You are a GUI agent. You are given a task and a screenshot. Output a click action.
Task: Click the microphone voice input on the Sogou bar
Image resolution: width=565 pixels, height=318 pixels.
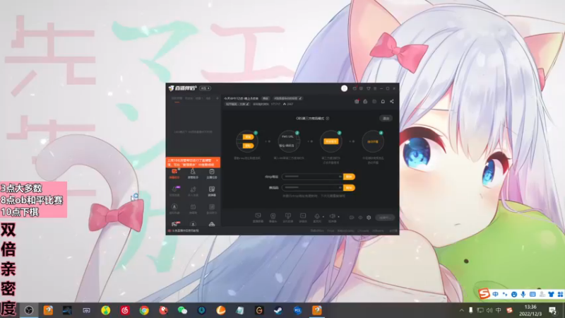click(523, 294)
